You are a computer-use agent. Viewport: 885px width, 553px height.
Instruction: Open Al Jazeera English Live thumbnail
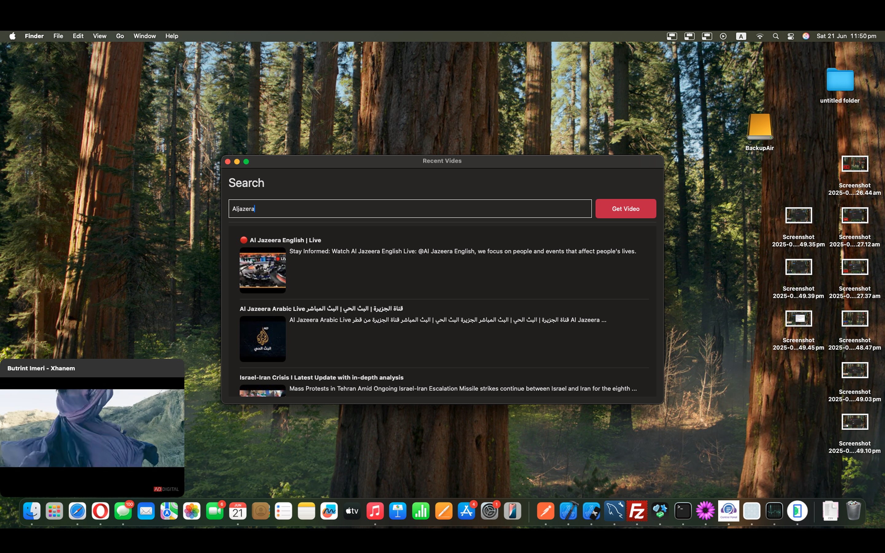click(x=262, y=270)
